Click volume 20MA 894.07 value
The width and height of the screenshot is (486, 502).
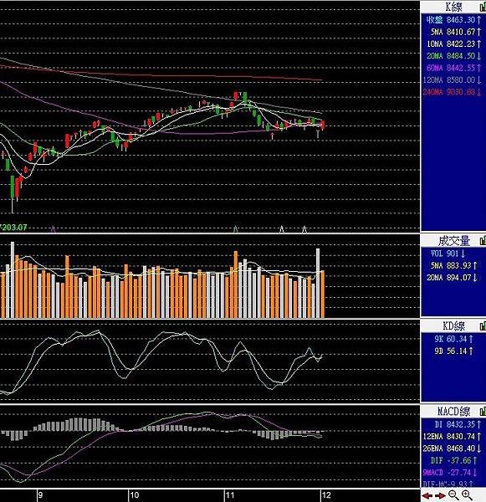[452, 278]
